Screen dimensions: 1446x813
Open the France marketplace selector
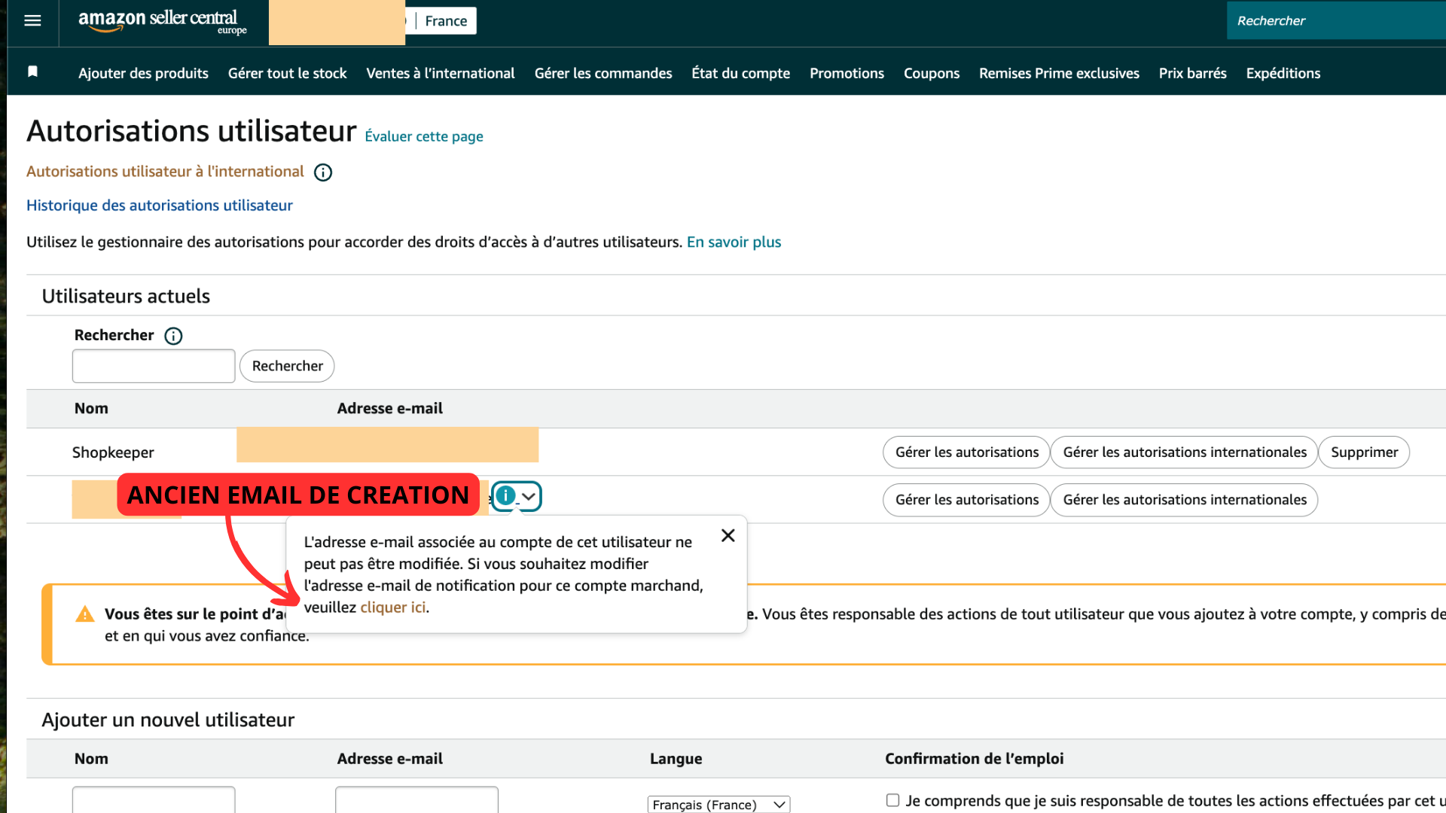[x=446, y=21]
